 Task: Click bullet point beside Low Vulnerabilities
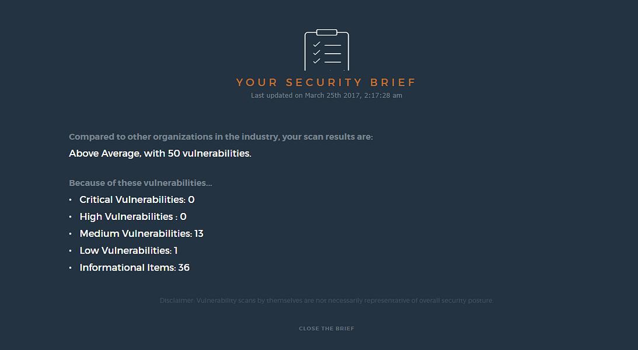(71, 251)
